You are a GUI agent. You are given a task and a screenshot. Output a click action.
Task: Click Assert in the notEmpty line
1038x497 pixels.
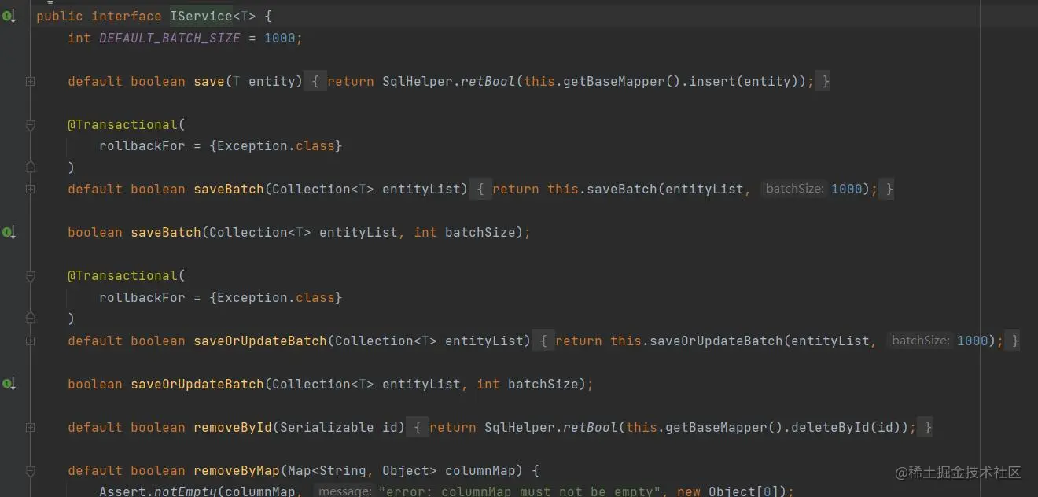point(123,491)
